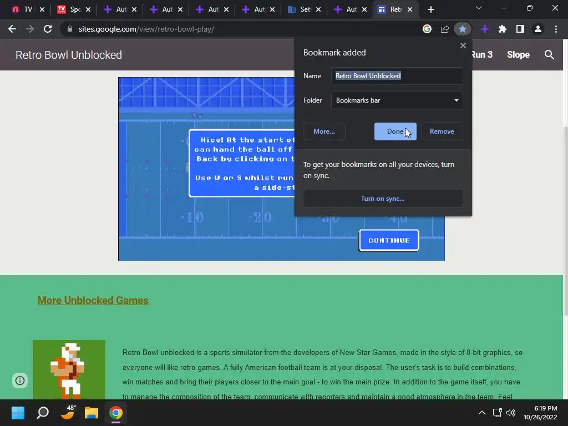Show hidden system tray icons
This screenshot has width=568, height=426.
coord(482,413)
